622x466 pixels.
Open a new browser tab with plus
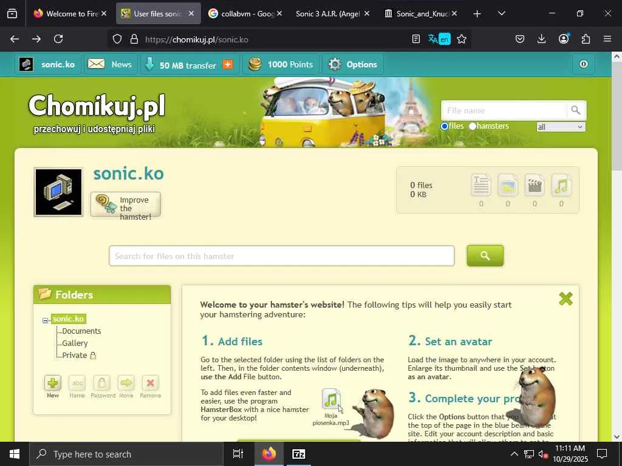pyautogui.click(x=477, y=14)
